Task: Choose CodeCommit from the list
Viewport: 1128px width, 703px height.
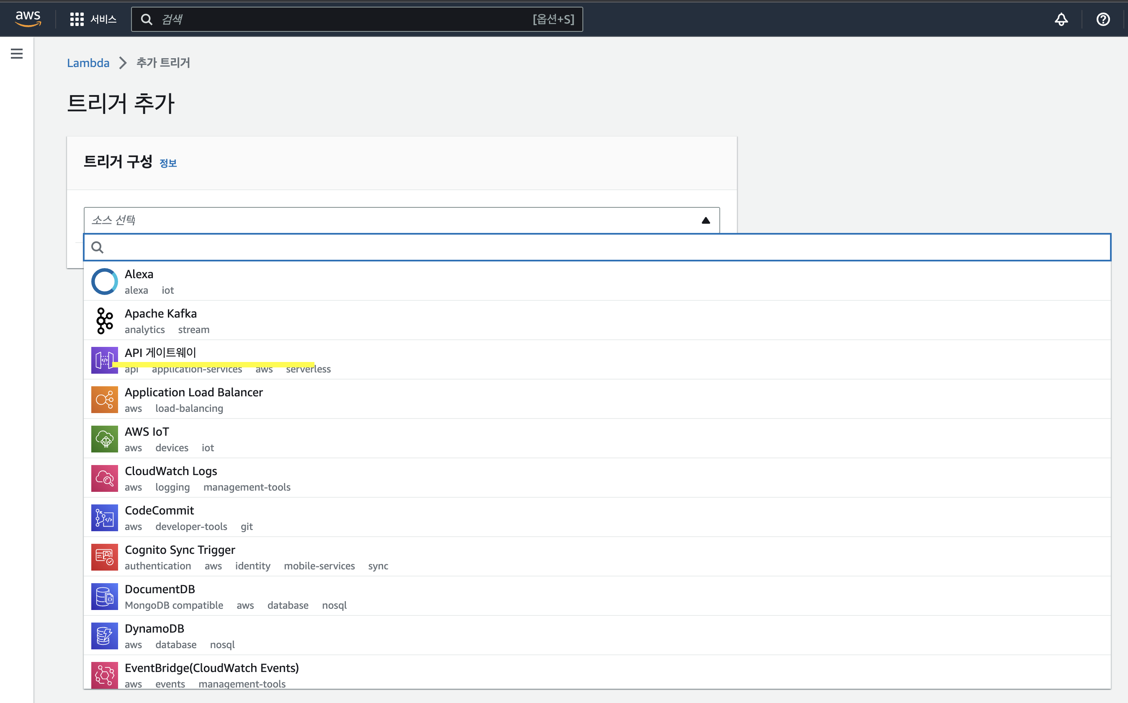Action: click(159, 511)
